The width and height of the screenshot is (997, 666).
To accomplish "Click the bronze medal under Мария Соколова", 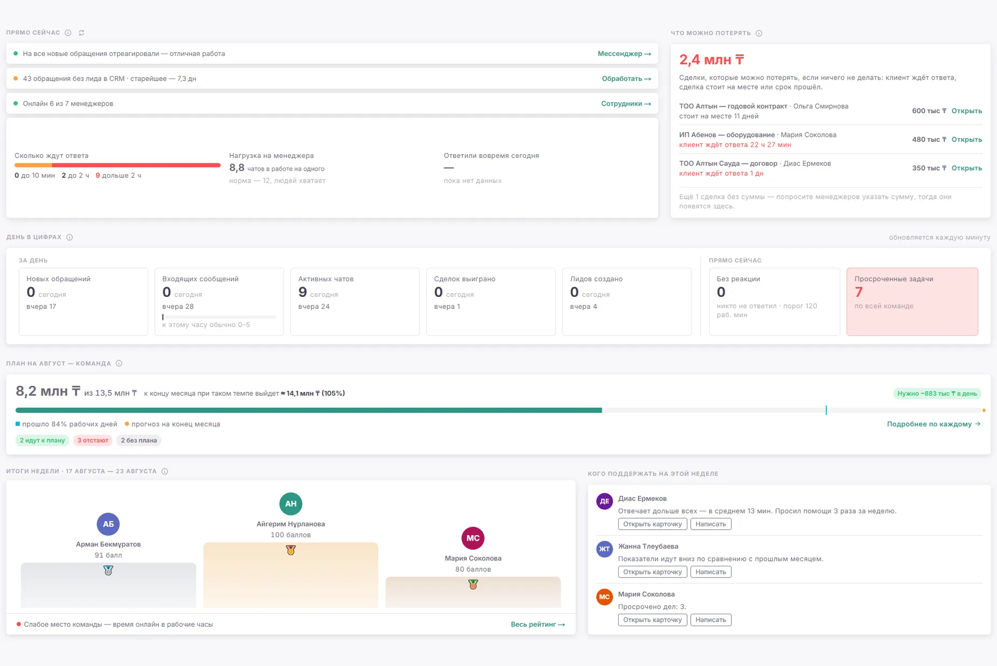I will [x=473, y=585].
